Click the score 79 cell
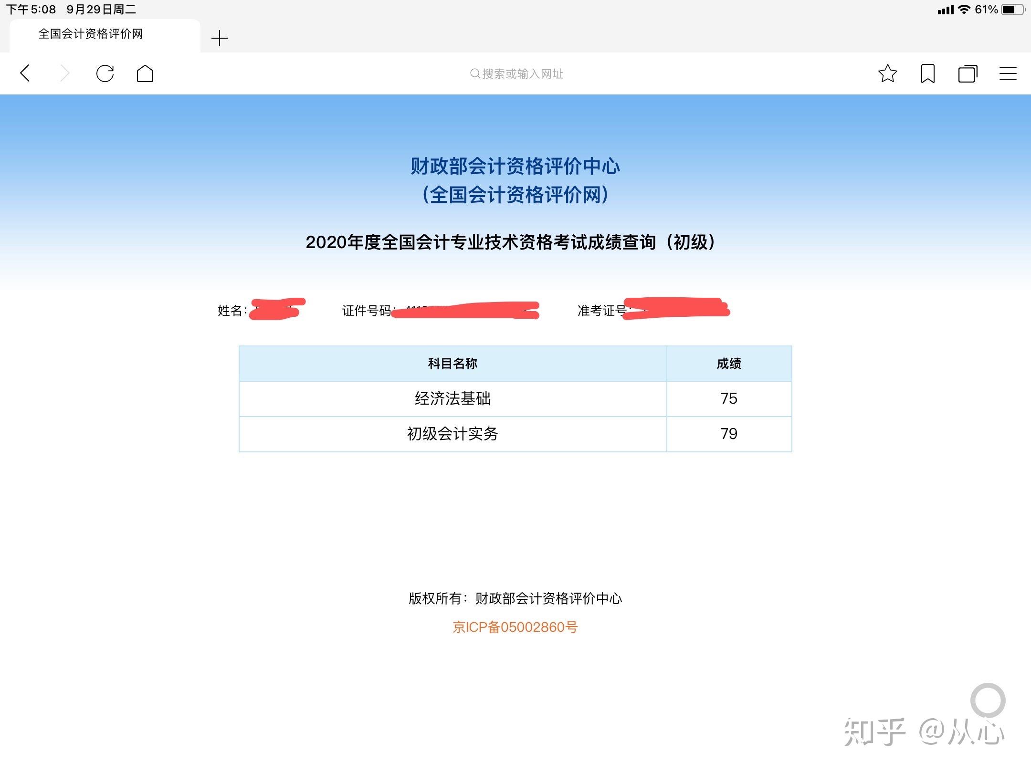 729,434
